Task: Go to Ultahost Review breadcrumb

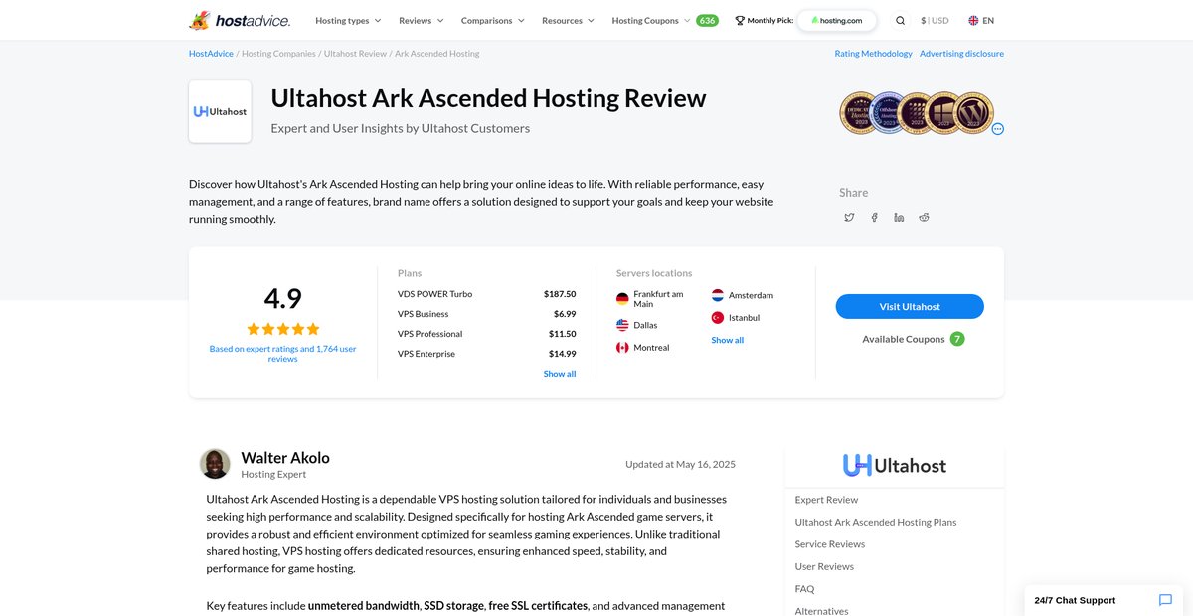Action: [355, 54]
